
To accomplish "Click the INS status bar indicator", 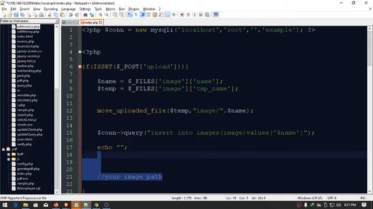I will [363, 198].
